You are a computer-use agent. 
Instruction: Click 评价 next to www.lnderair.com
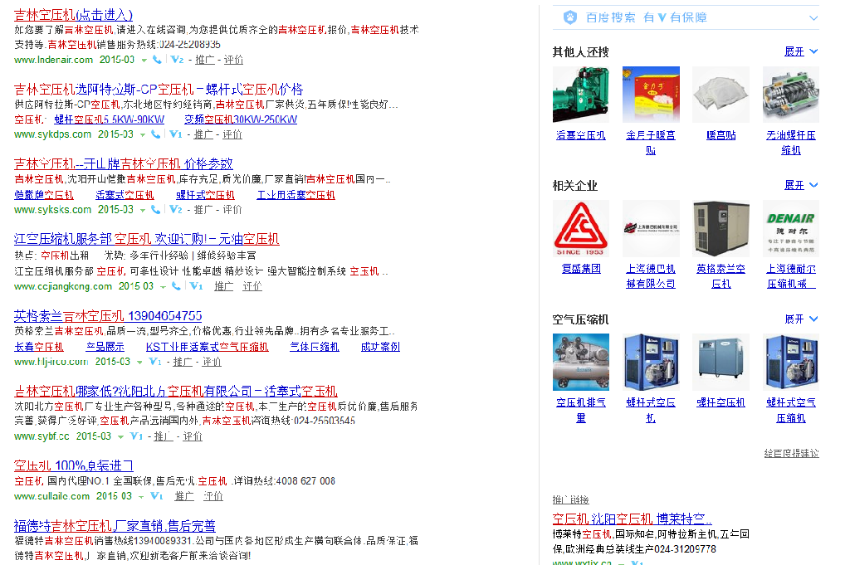pyautogui.click(x=233, y=60)
